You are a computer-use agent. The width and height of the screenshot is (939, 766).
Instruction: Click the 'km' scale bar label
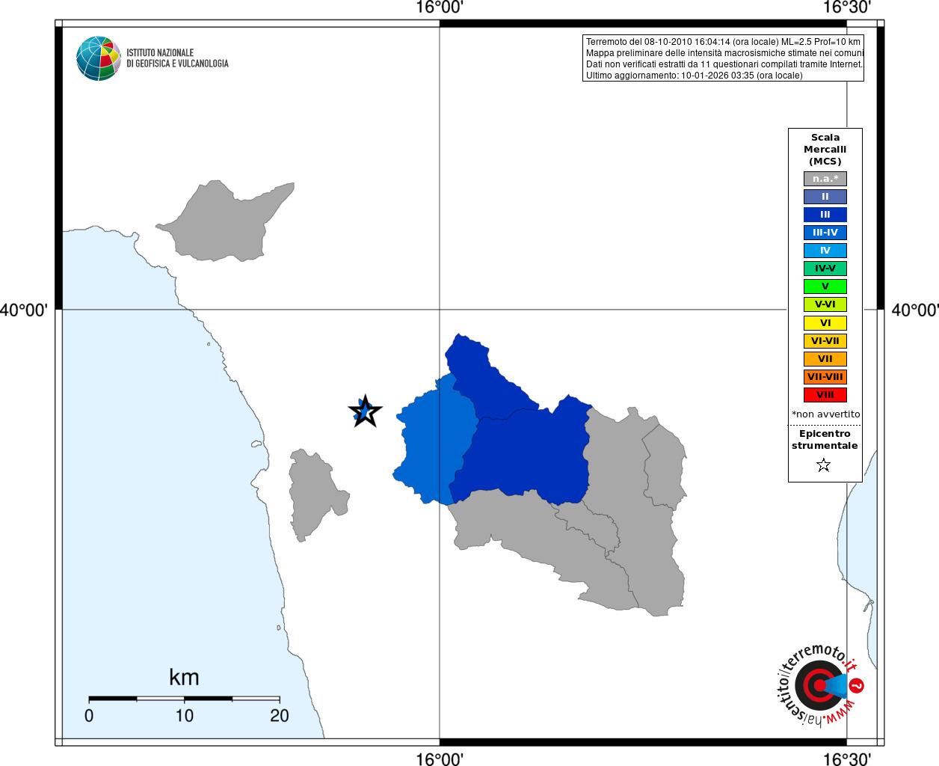184,678
